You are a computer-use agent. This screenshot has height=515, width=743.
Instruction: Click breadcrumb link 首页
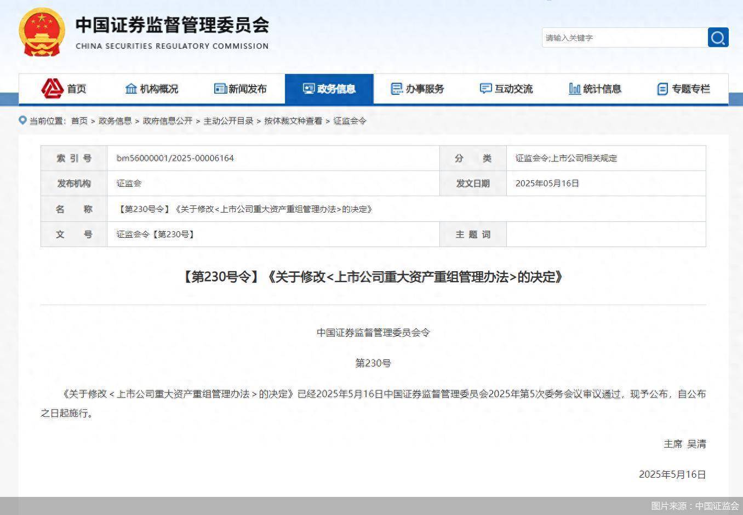point(79,121)
